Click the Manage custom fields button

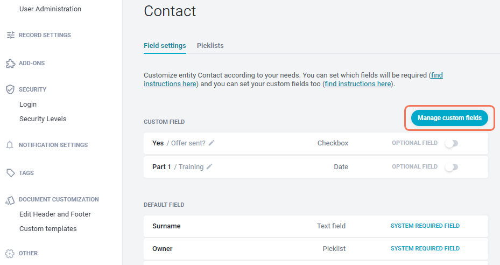tap(449, 118)
